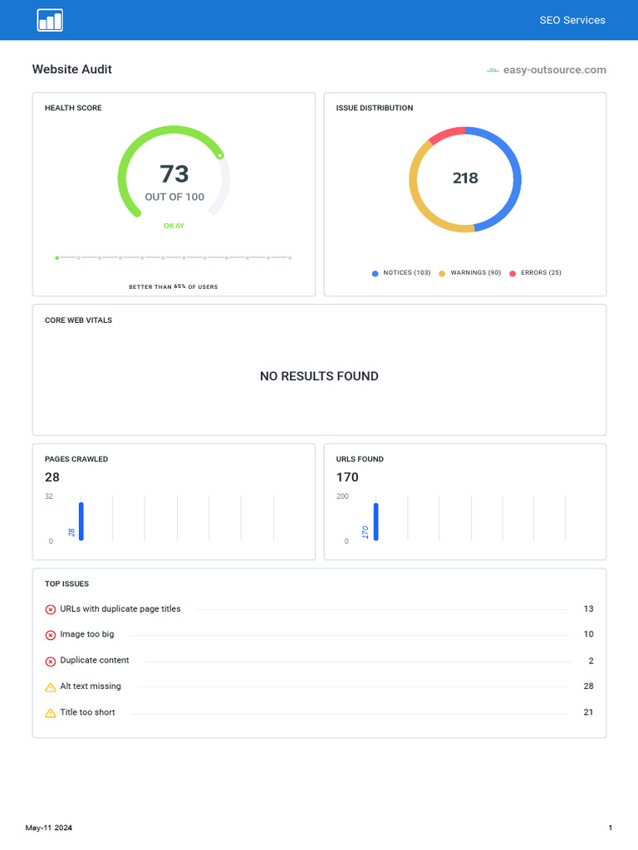The height and width of the screenshot is (850, 638).
Task: Click the WARNINGS (90) legend label
Action: coord(476,272)
